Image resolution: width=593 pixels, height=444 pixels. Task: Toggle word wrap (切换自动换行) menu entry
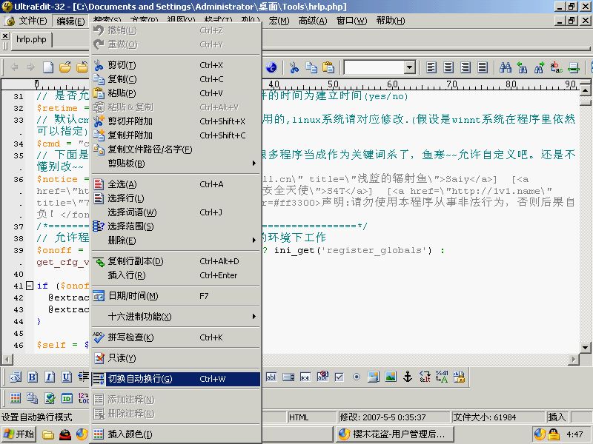pos(139,379)
